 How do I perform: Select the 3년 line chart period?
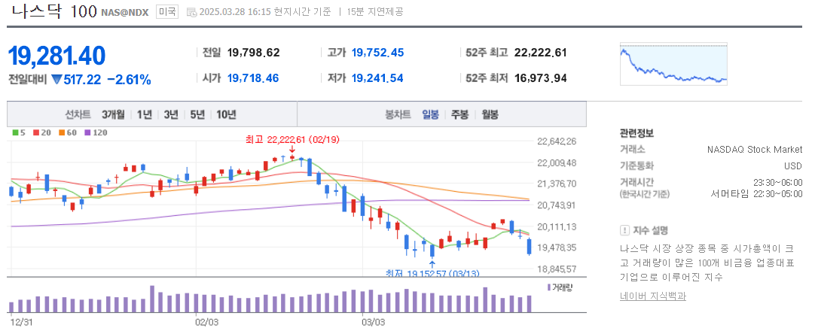(x=171, y=114)
